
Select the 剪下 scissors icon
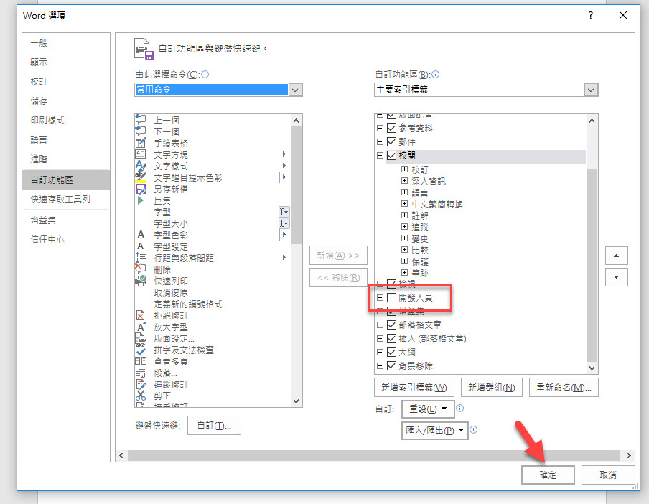[x=140, y=396]
